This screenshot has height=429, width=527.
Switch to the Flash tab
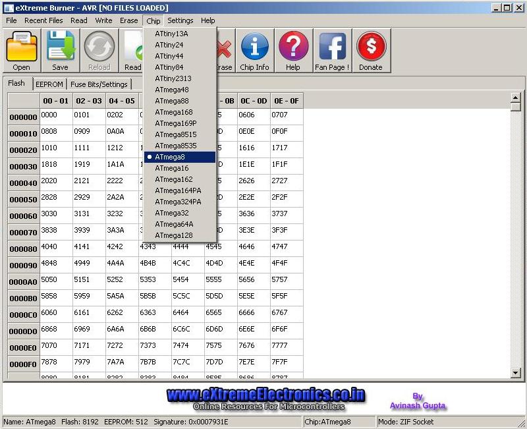click(17, 84)
